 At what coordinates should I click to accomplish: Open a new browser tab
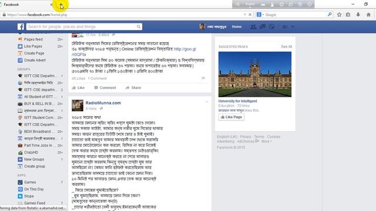coord(61,5)
